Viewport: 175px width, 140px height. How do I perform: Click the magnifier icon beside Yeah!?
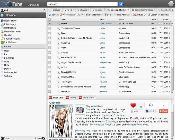(x=58, y=48)
